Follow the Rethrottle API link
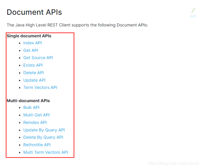The width and height of the screenshot is (201, 168). point(37,145)
